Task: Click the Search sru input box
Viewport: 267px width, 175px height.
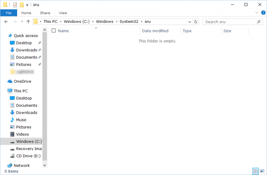Action: tap(228, 22)
